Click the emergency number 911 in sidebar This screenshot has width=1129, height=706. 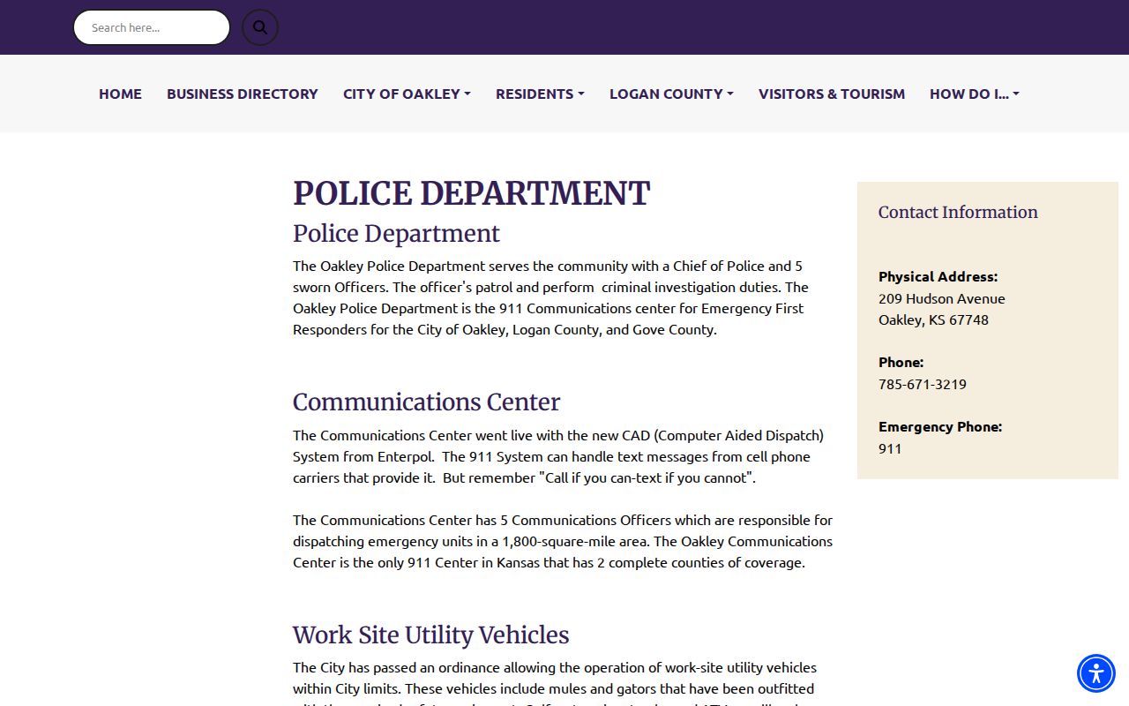pos(890,448)
